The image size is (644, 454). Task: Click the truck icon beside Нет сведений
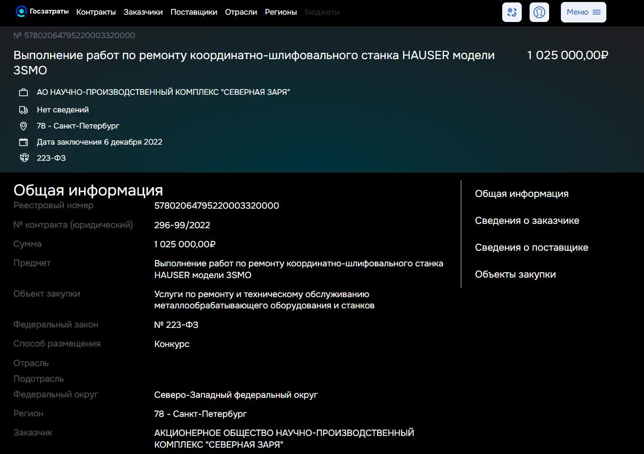tap(23, 110)
